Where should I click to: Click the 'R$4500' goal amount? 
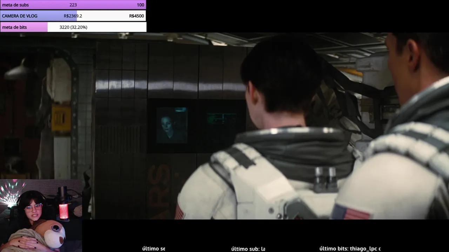136,16
